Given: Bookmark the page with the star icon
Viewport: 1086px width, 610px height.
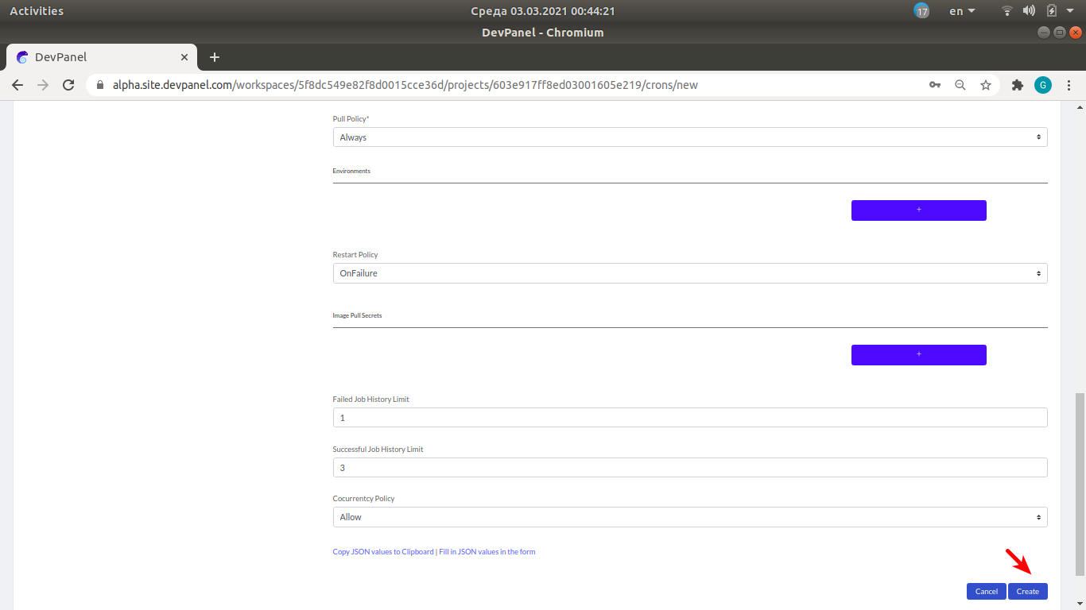Looking at the screenshot, I should pyautogui.click(x=986, y=84).
